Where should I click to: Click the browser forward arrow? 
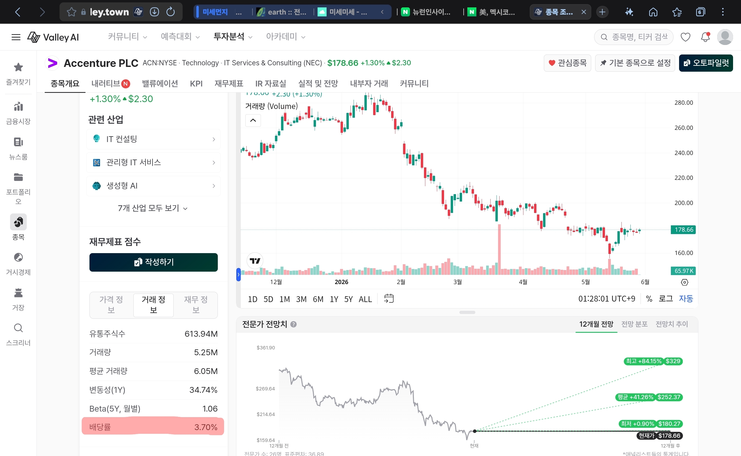tap(42, 12)
